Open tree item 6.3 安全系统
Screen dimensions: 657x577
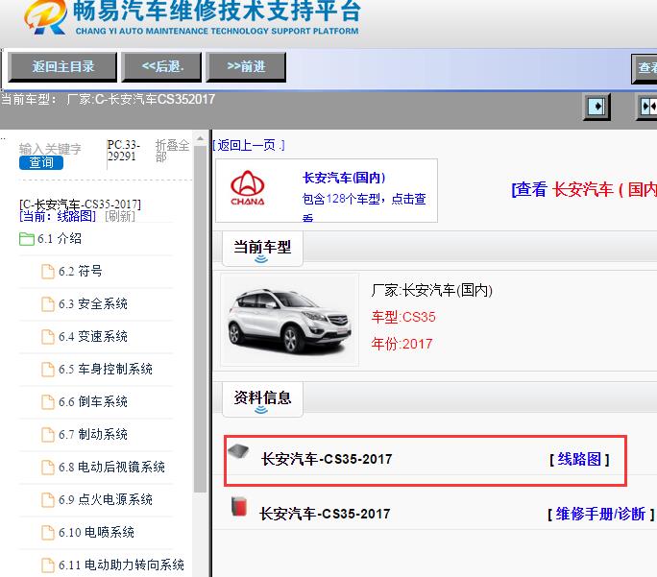pos(92,304)
